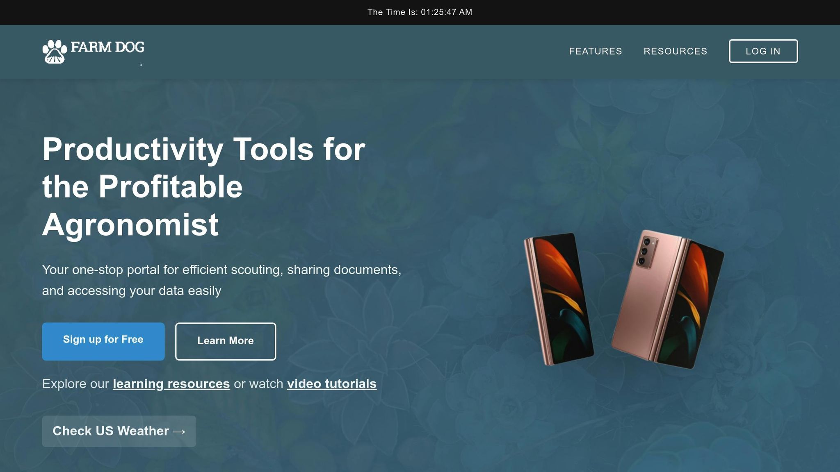This screenshot has width=840, height=472.
Task: Click the right phone showing its back
Action: 667,299
